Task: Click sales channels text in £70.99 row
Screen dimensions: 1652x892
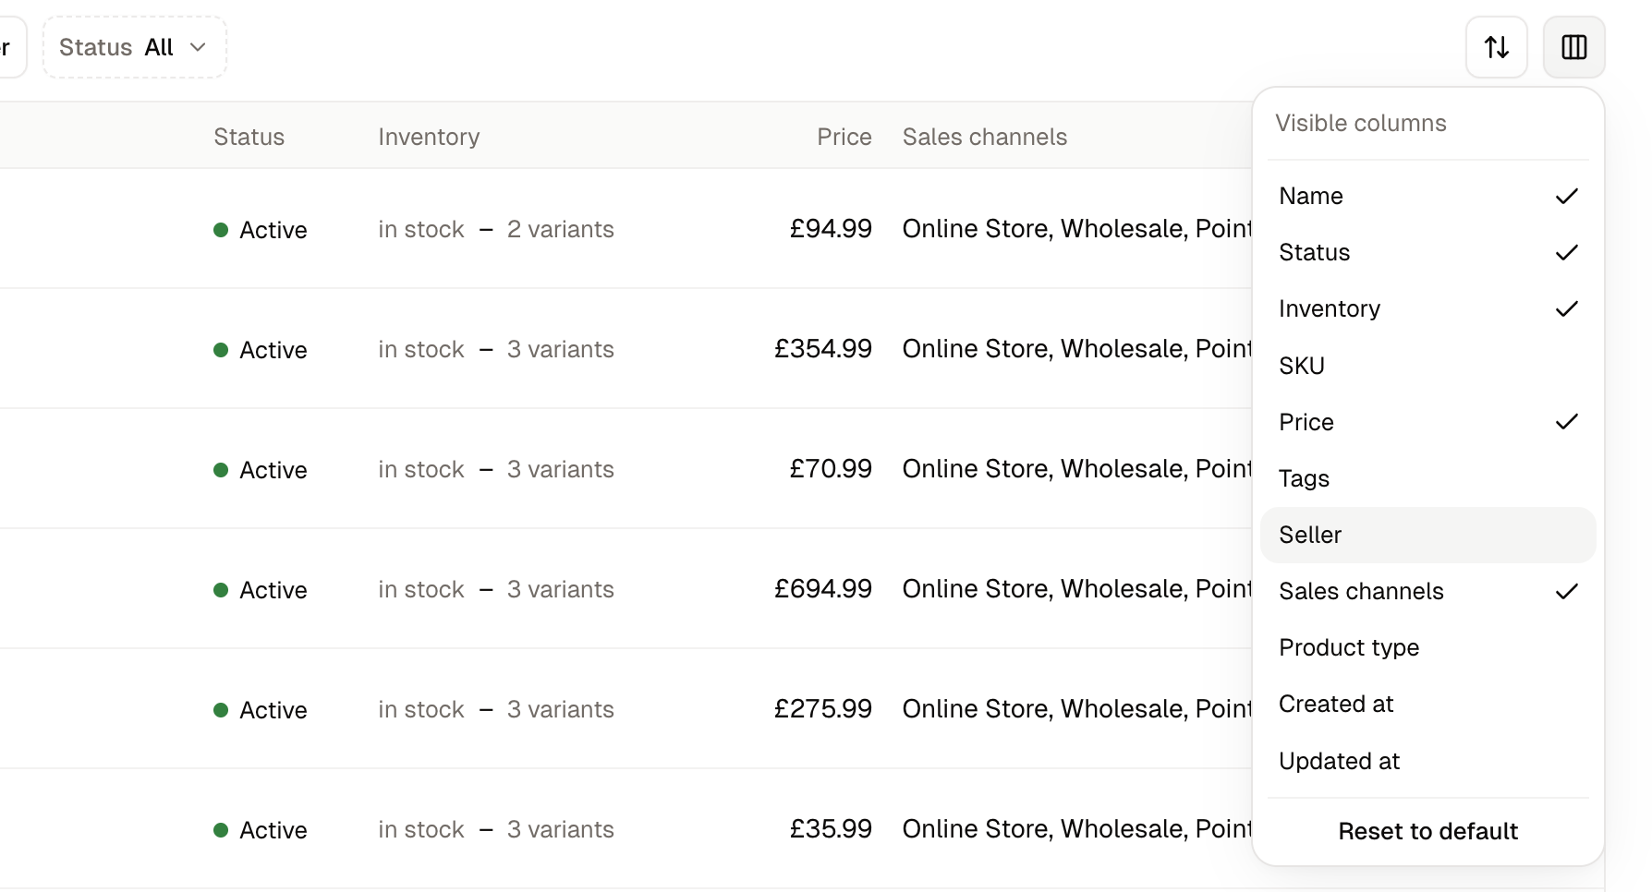Action: click(1077, 468)
